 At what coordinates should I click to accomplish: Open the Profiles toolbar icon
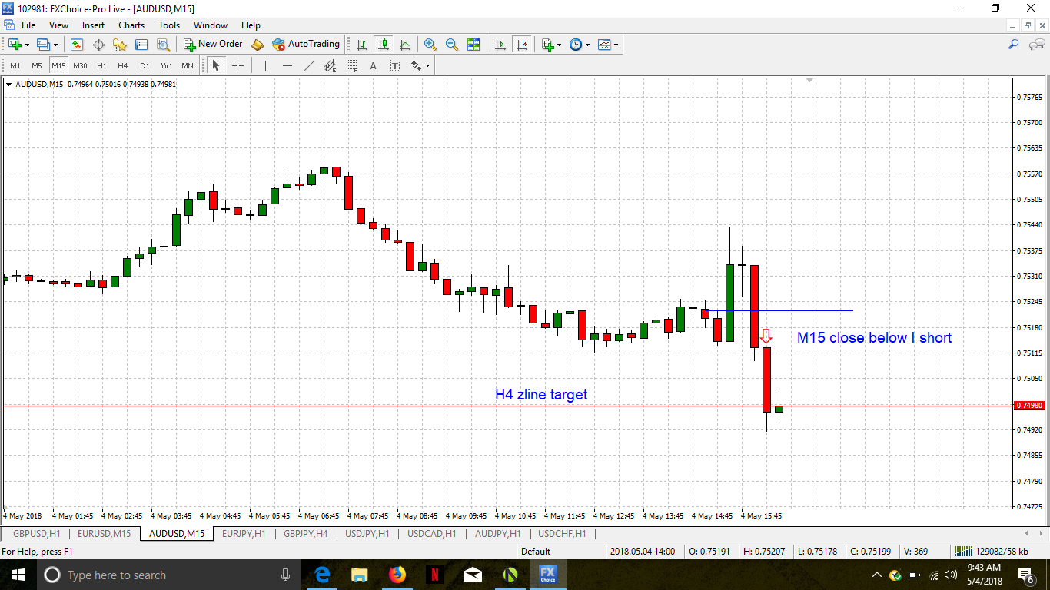[43, 45]
